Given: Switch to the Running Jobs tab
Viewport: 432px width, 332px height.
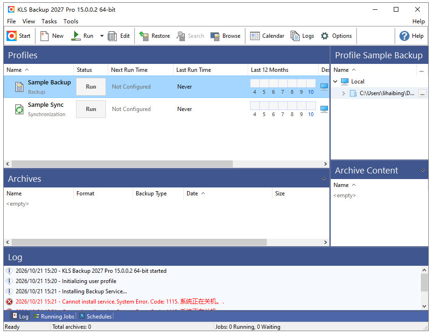Looking at the screenshot, I should pyautogui.click(x=54, y=317).
